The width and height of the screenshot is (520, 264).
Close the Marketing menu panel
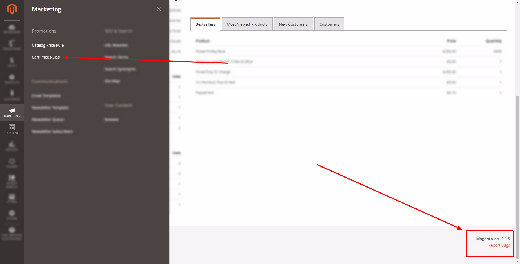(x=158, y=9)
